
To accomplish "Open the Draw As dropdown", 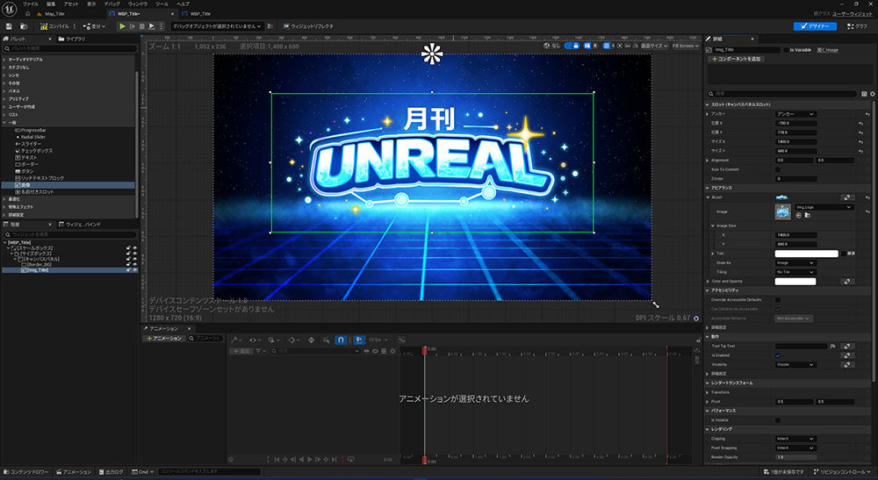I will coord(795,262).
